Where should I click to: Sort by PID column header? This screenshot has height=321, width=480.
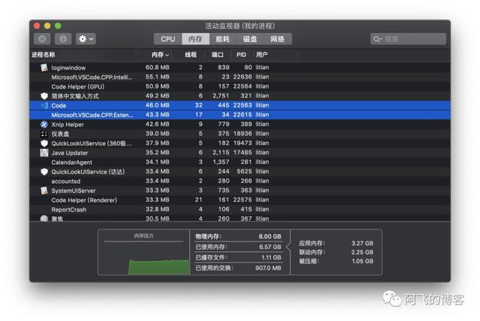click(241, 55)
